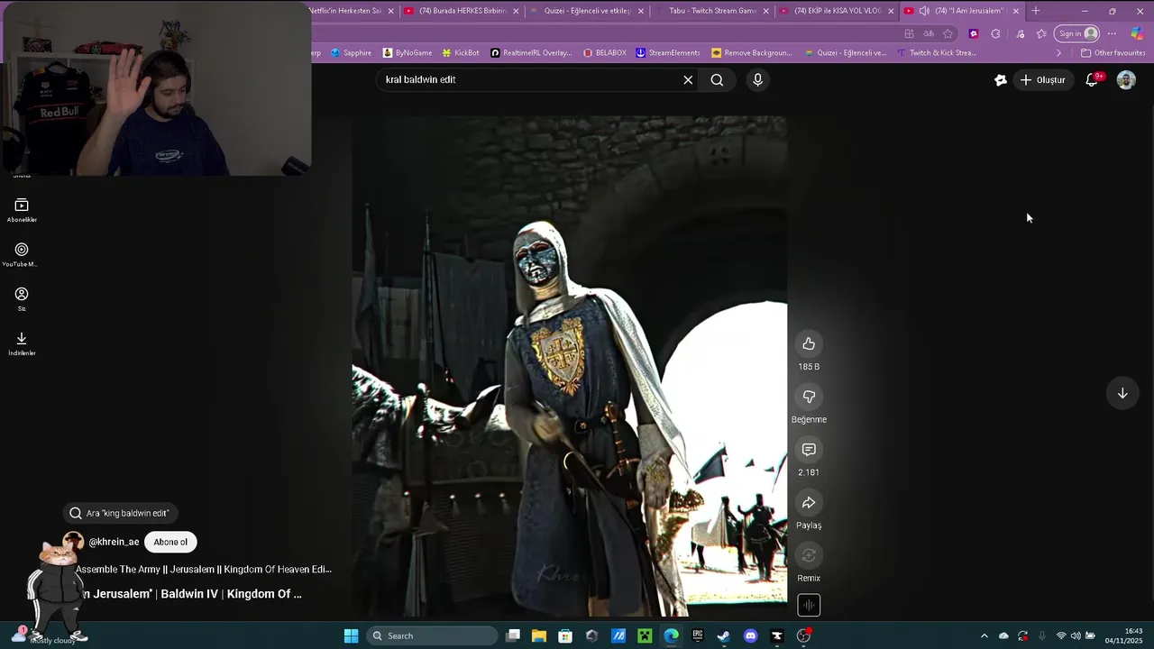
Task: Open the short's sound thumbnail
Action: pos(809,606)
